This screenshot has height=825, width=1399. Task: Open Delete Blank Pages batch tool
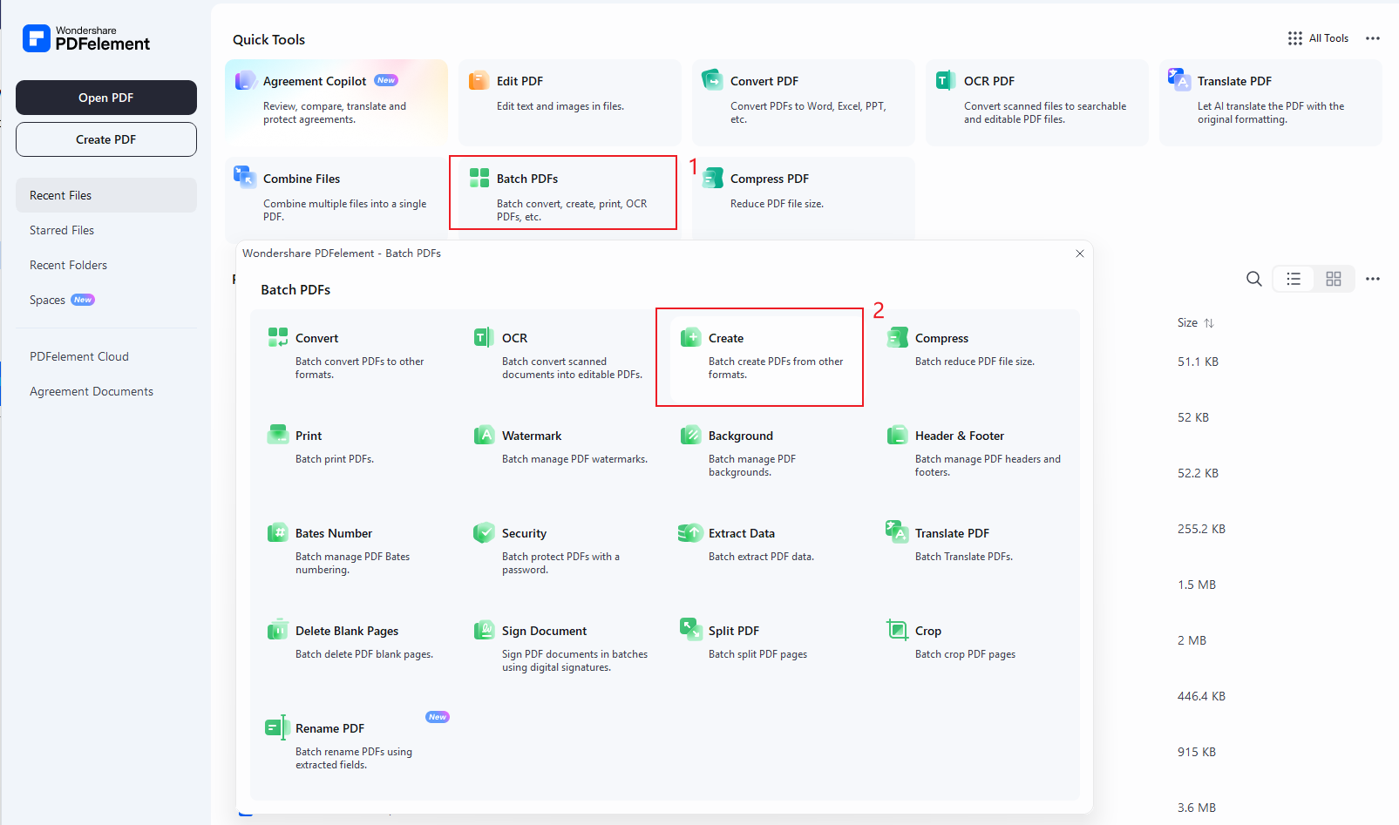tap(353, 650)
